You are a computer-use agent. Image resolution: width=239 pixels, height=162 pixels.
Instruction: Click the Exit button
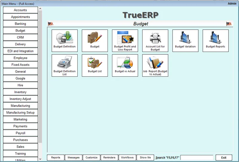[224, 158]
